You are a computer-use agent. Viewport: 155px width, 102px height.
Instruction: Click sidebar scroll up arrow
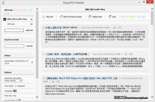pos(37,9)
